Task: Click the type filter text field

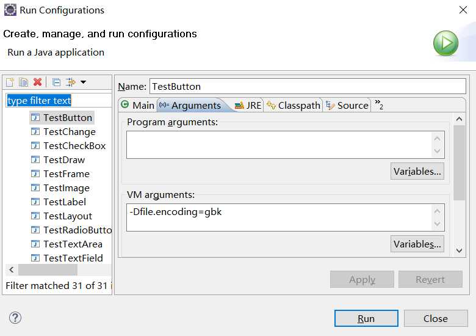Action: [59, 101]
